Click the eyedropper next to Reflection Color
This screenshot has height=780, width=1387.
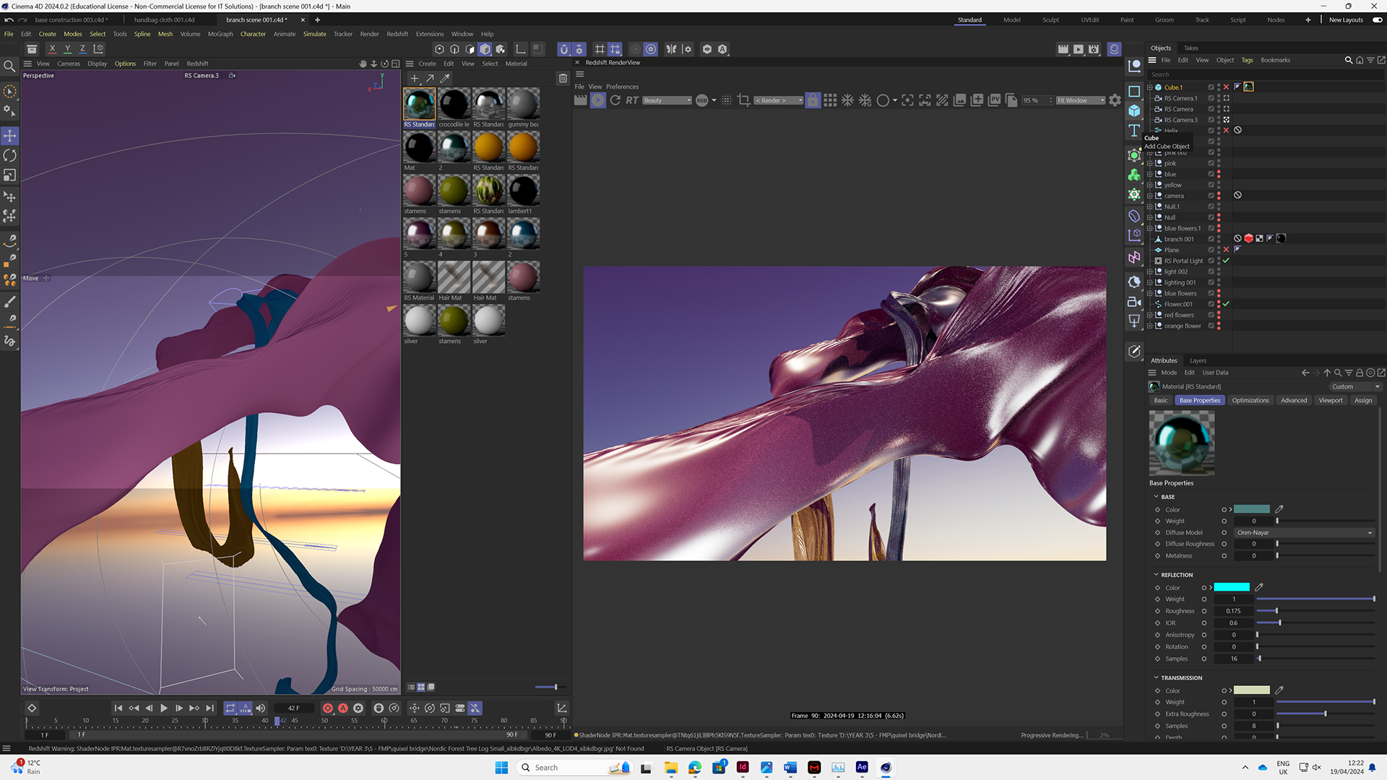1259,587
